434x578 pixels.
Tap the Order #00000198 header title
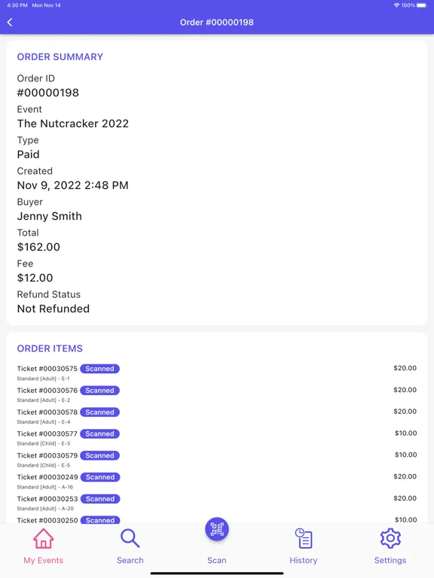pyautogui.click(x=217, y=23)
